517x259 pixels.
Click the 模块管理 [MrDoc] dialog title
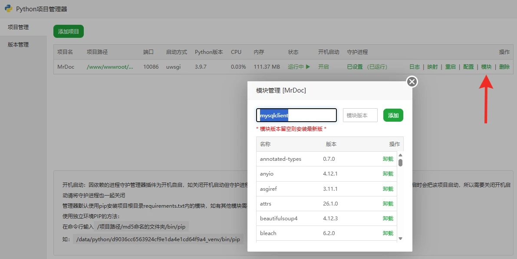point(281,90)
